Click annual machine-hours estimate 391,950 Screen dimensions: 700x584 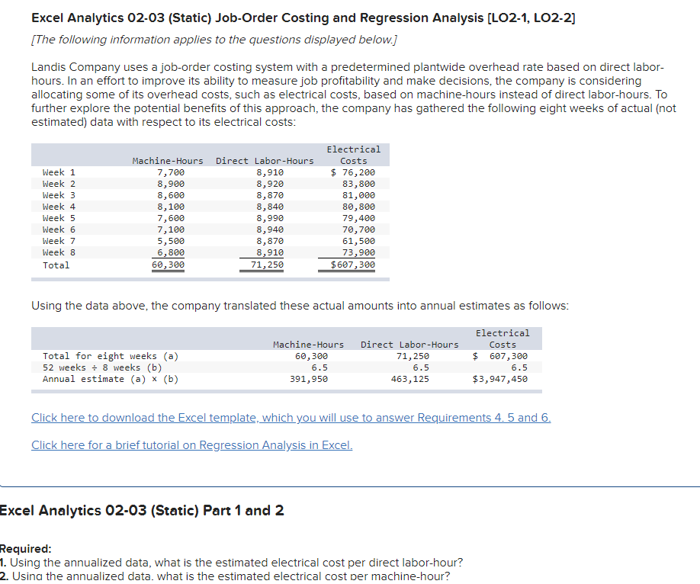tap(309, 379)
